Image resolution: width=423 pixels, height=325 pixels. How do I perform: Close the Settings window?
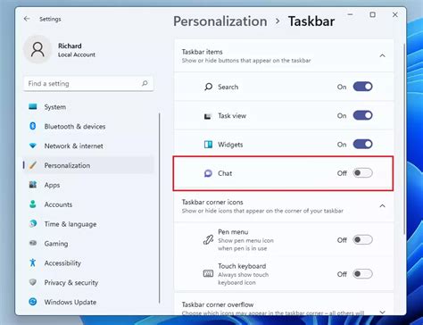[394, 14]
